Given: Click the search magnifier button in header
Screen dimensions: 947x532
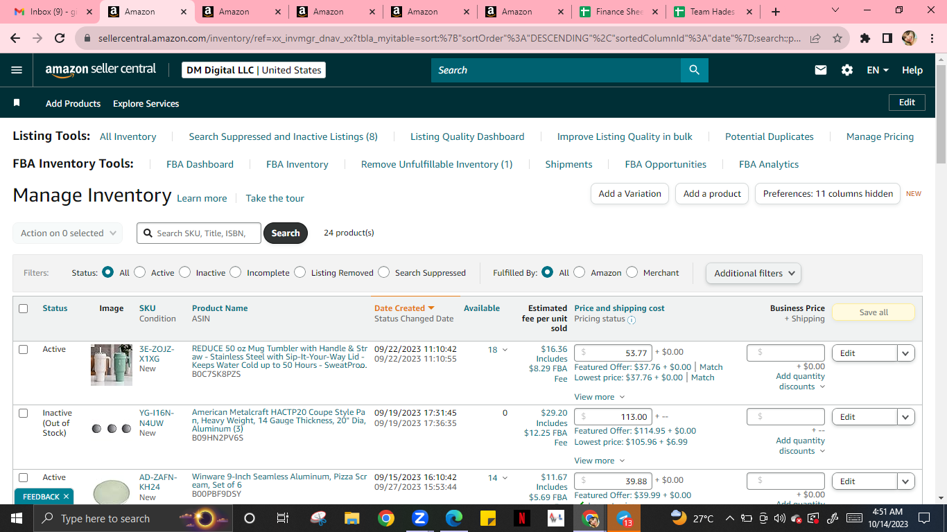Looking at the screenshot, I should point(694,70).
